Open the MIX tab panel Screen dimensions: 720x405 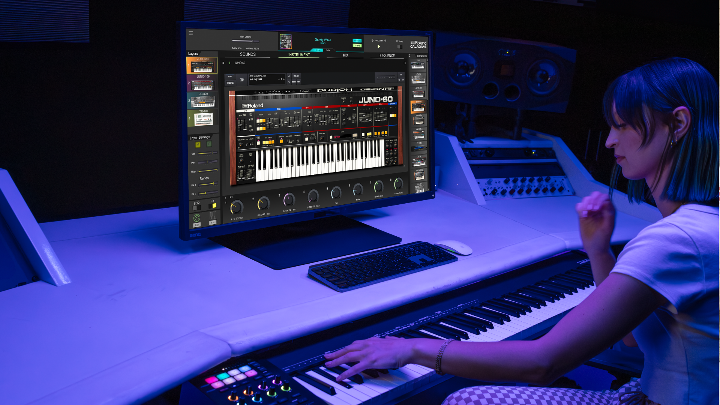345,55
